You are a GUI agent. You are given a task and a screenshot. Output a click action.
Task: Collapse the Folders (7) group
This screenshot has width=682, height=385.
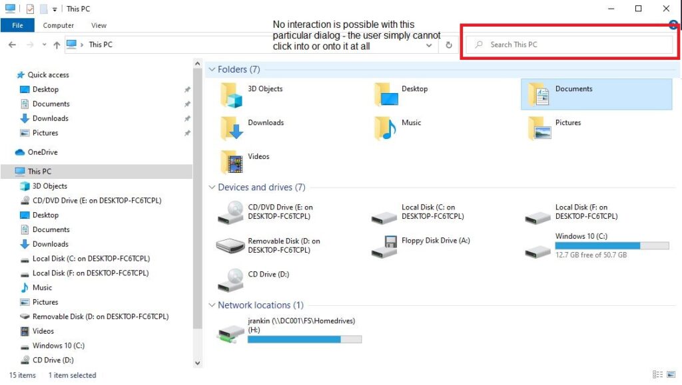212,70
